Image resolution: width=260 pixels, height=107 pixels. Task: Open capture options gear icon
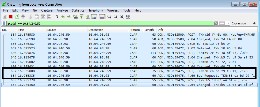pos(23,17)
